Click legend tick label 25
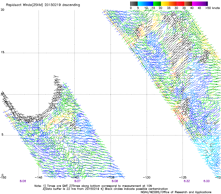This screenshot has width=221, height=194. coord(169,8)
